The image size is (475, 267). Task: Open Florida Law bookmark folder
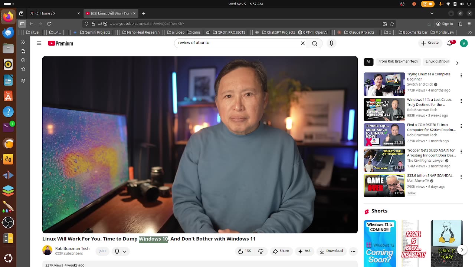pyautogui.click(x=442, y=32)
